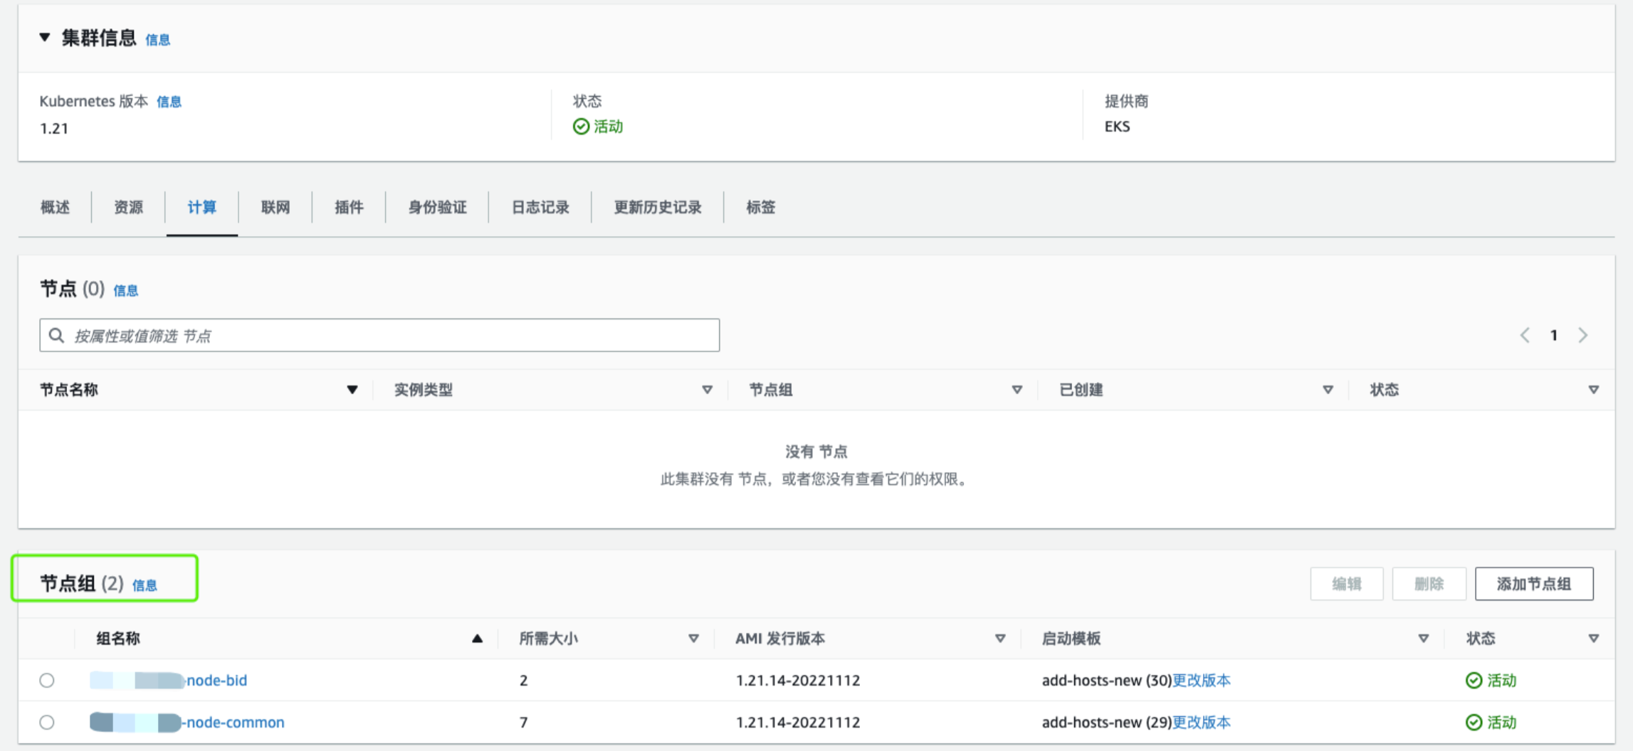Click the 添加节点组 button
This screenshot has height=751, width=1633.
pos(1534,584)
